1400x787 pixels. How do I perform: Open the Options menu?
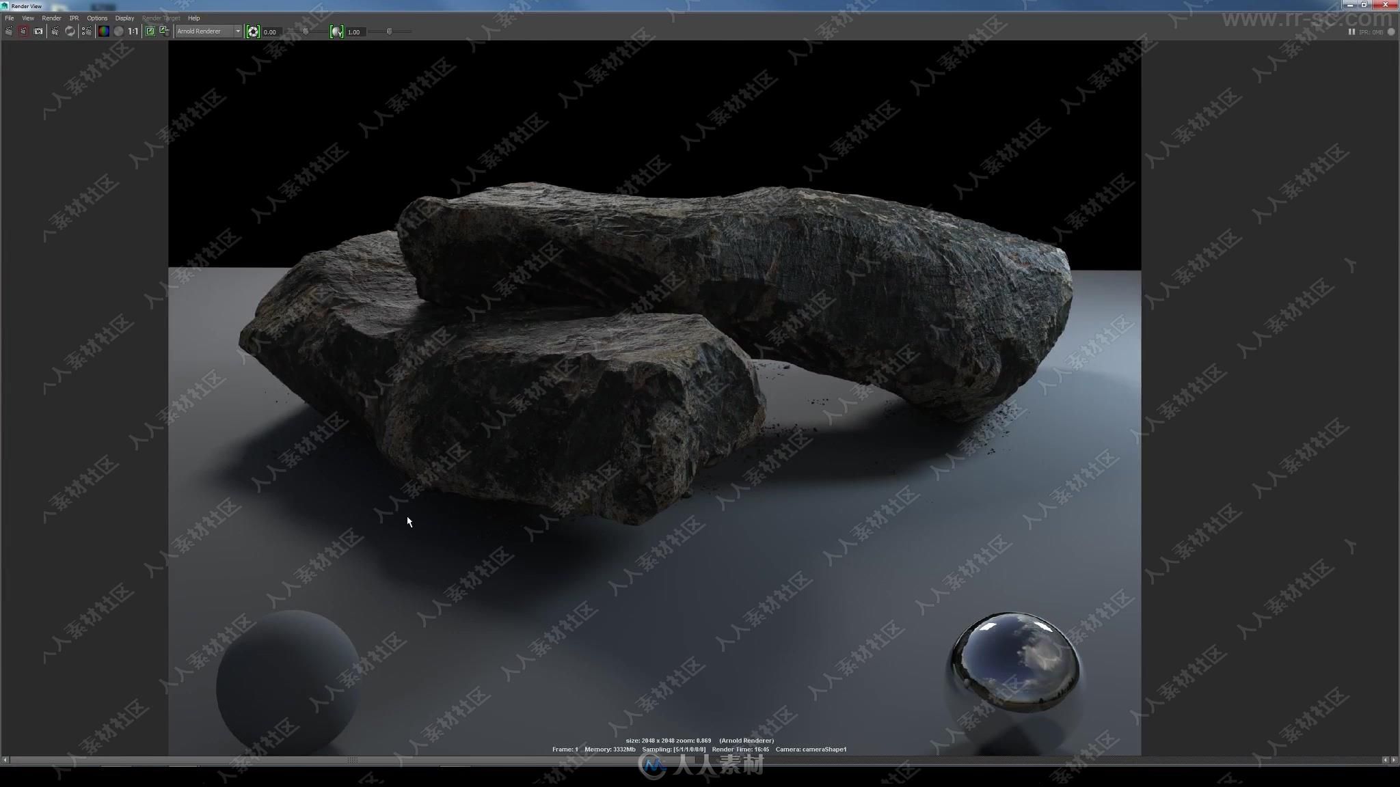(x=97, y=18)
